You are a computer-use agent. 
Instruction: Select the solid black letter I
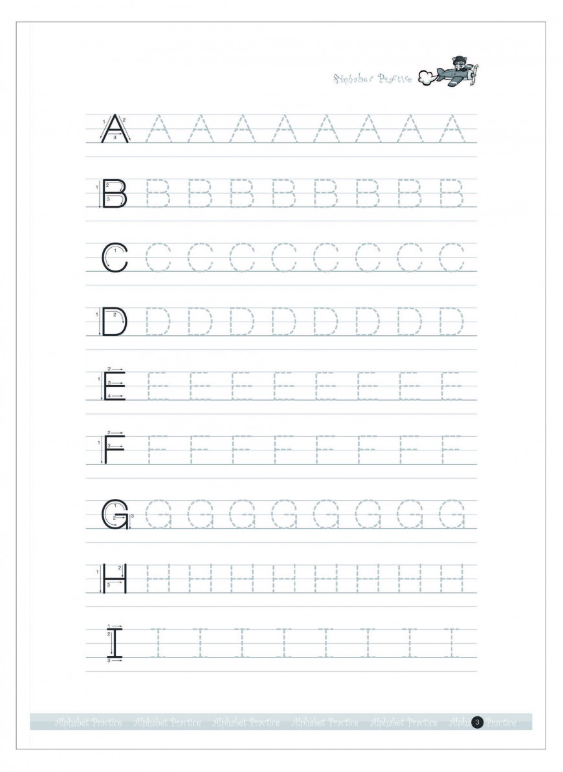115,642
